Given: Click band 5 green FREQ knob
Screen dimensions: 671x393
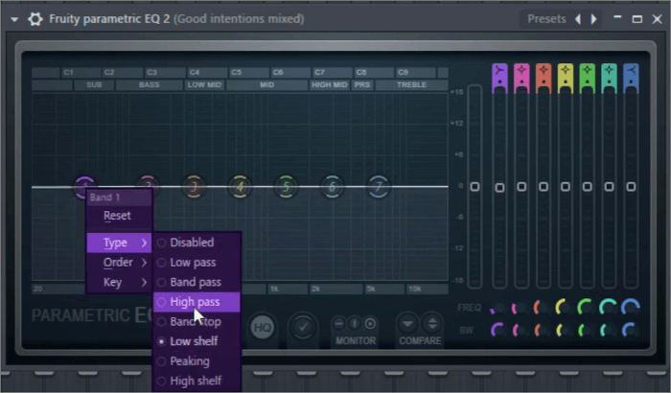Looking at the screenshot, I should 586,308.
